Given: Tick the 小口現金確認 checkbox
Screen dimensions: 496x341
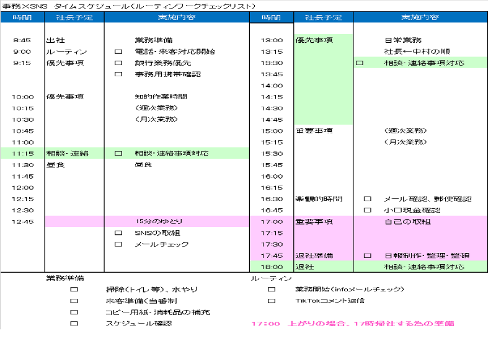Looking at the screenshot, I should pos(367,210).
